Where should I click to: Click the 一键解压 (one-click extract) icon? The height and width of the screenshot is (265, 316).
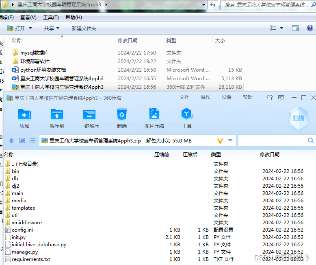tap(89, 114)
